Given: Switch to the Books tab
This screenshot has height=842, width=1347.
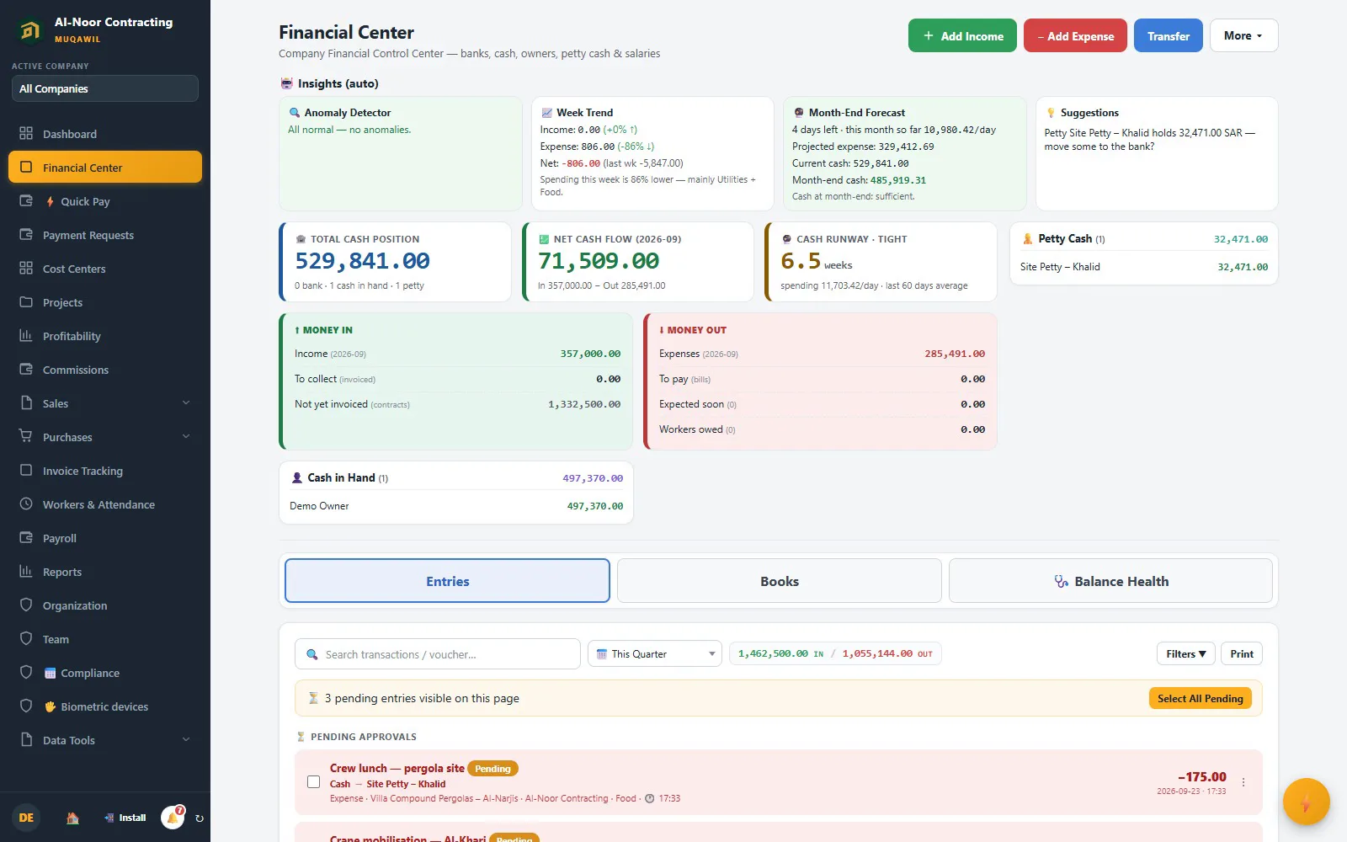Looking at the screenshot, I should (x=779, y=581).
